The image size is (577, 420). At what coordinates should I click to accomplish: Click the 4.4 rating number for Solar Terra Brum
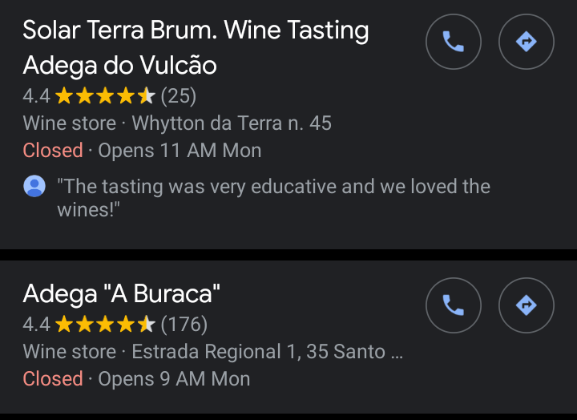pos(36,97)
